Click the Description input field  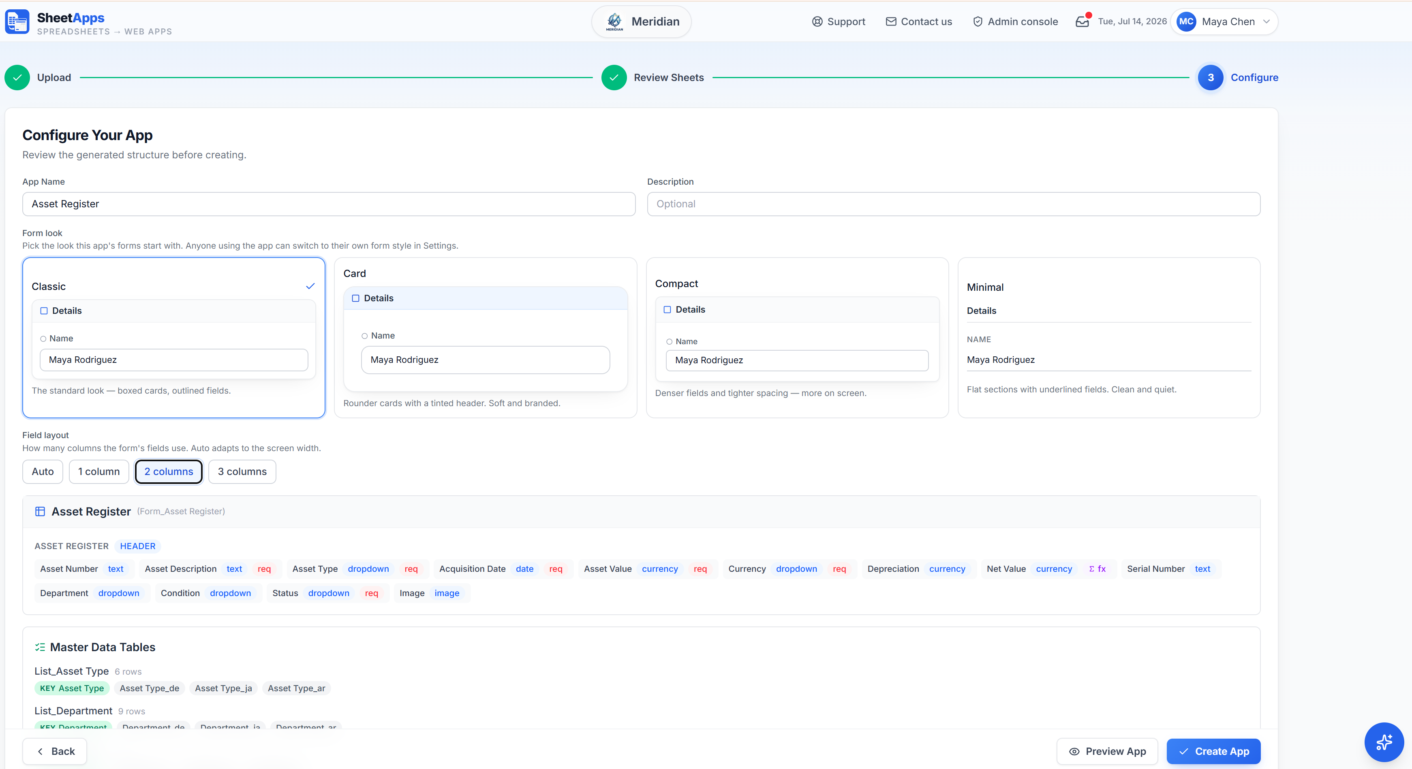953,204
